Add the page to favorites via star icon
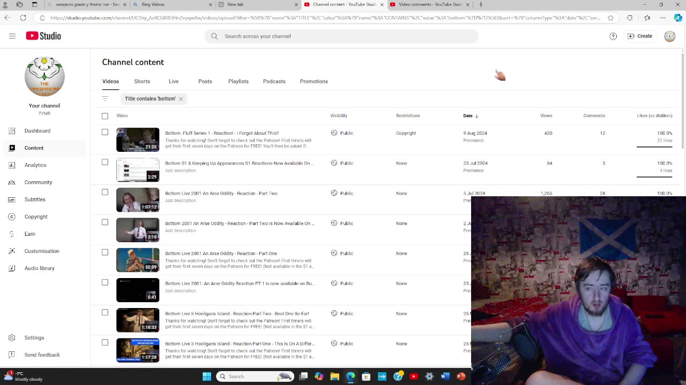 pyautogui.click(x=610, y=18)
